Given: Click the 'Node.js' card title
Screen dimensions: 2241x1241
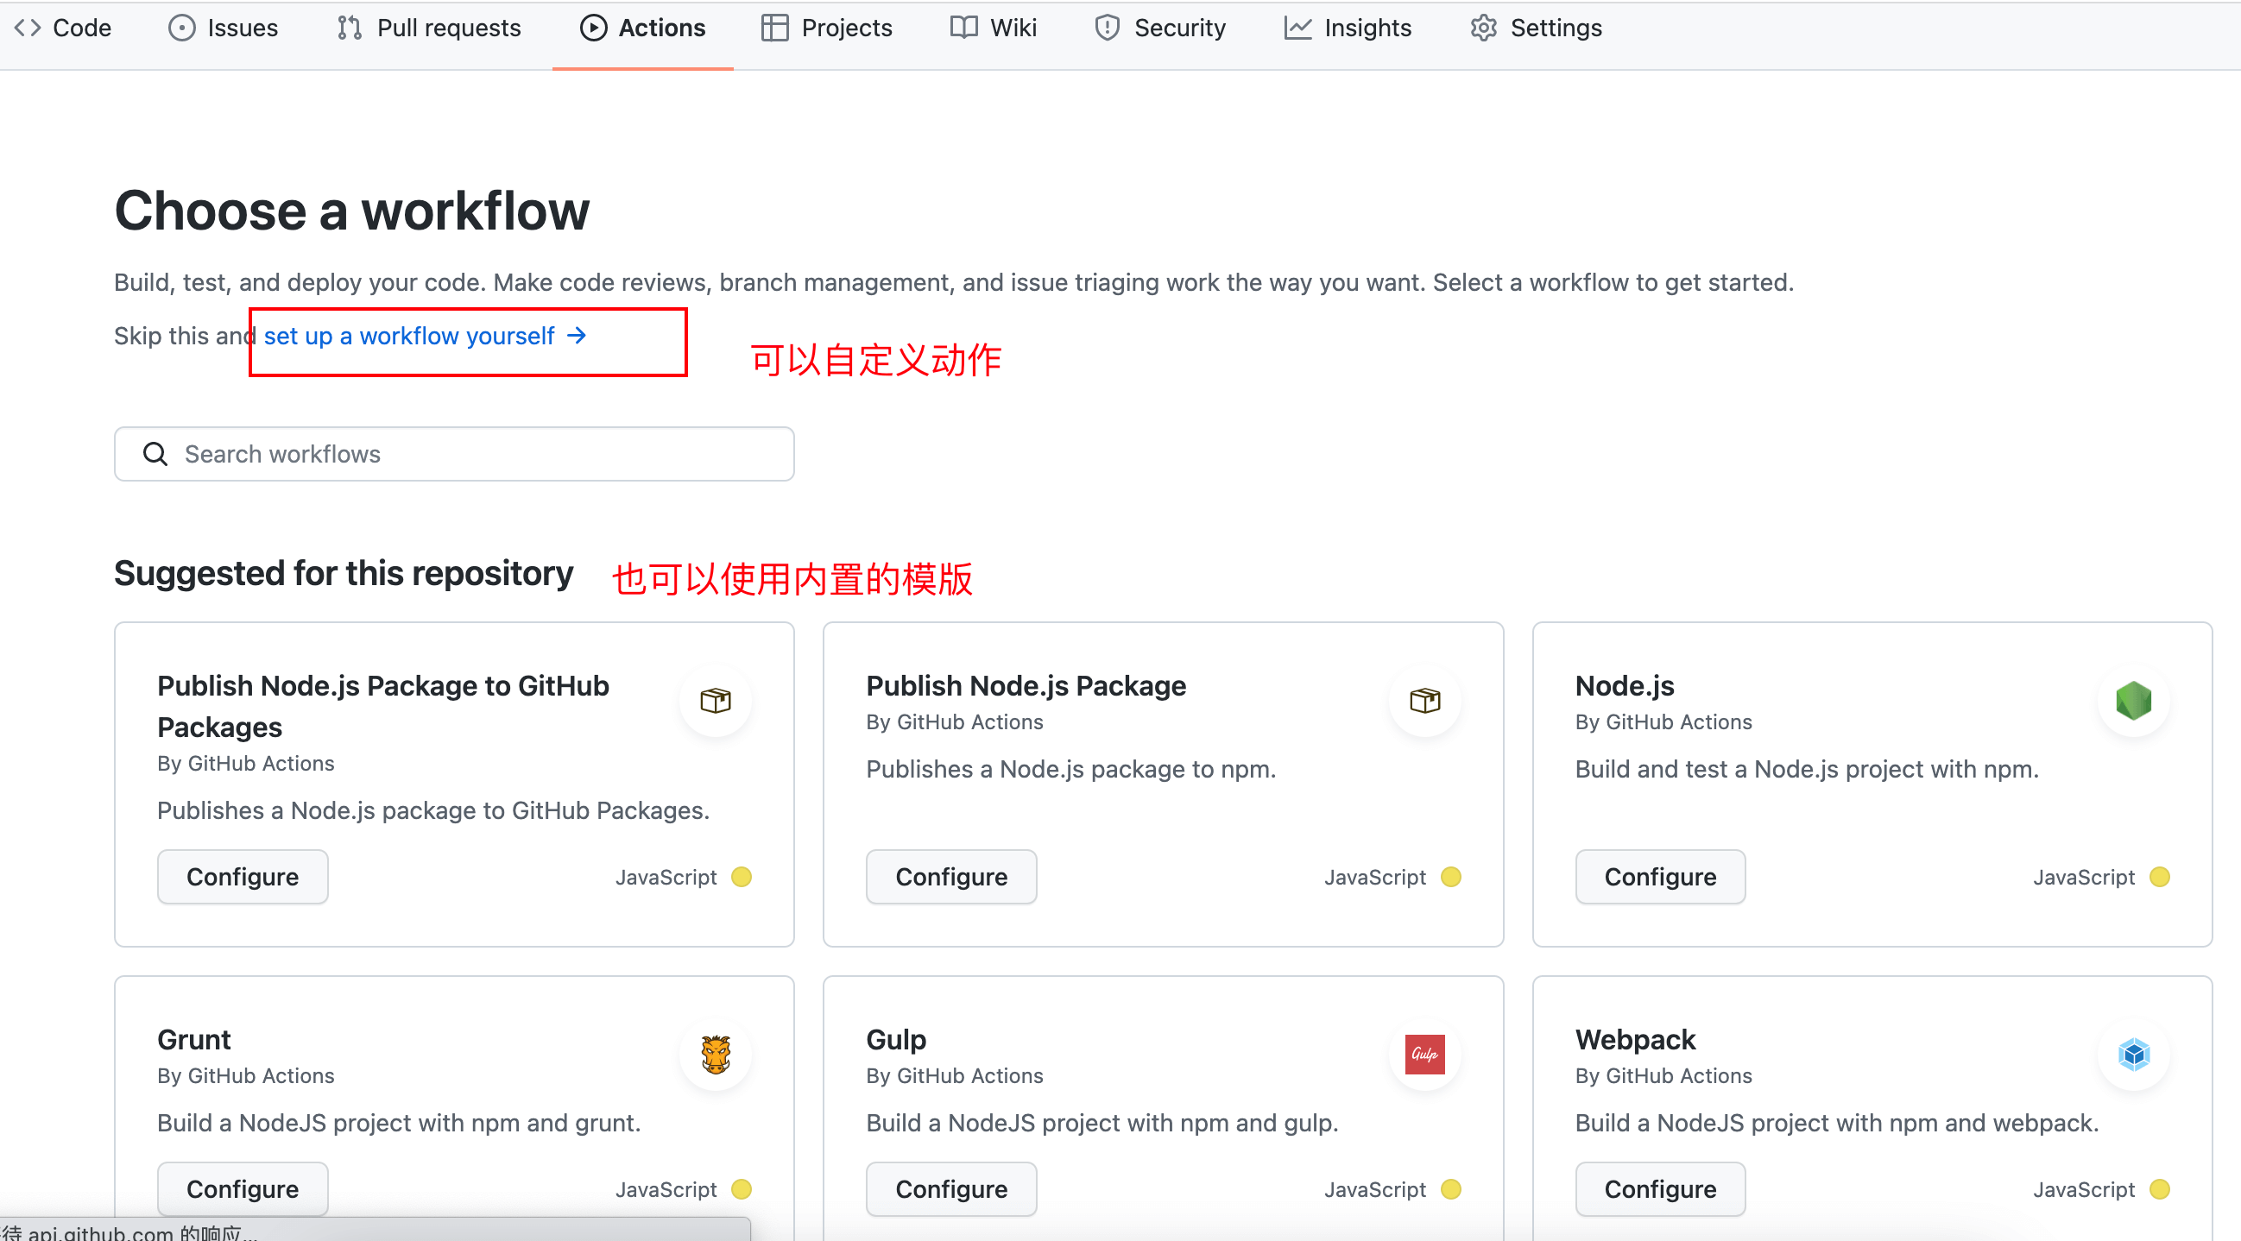Looking at the screenshot, I should pyautogui.click(x=1624, y=685).
